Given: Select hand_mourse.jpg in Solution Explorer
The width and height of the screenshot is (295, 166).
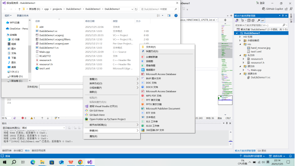Looking at the screenshot, I should pos(260,48).
